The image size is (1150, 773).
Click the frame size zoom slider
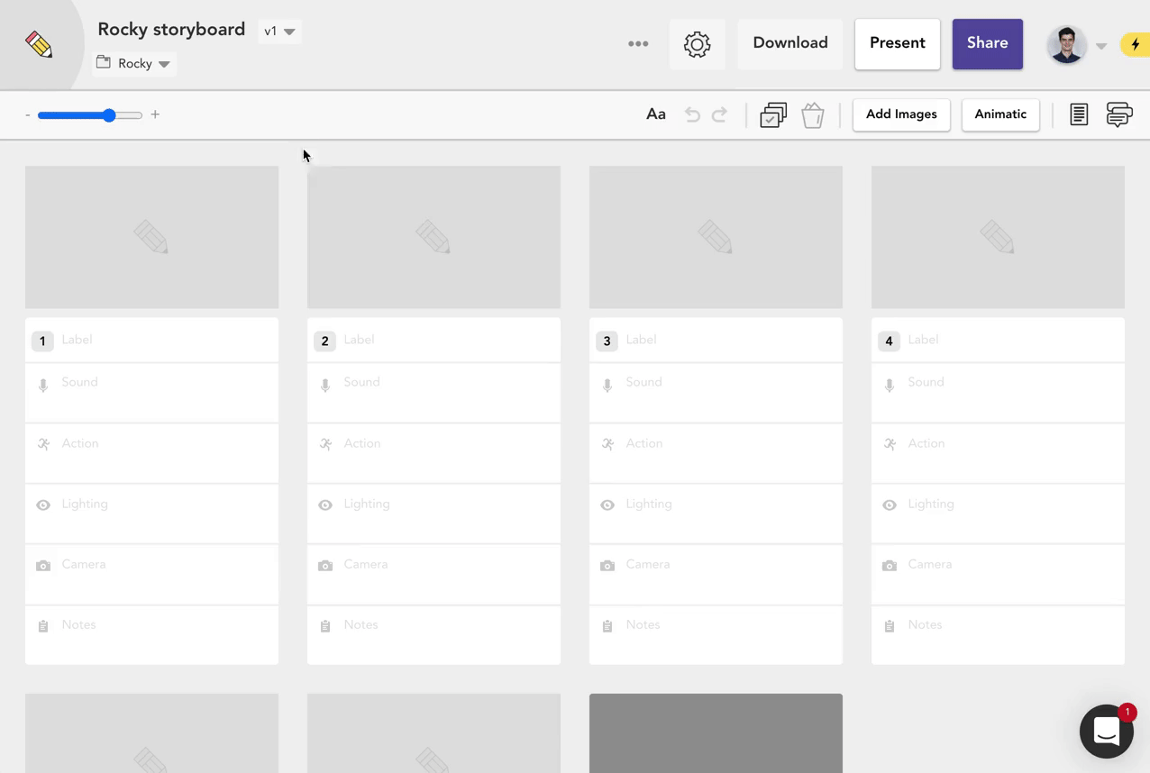tap(90, 115)
